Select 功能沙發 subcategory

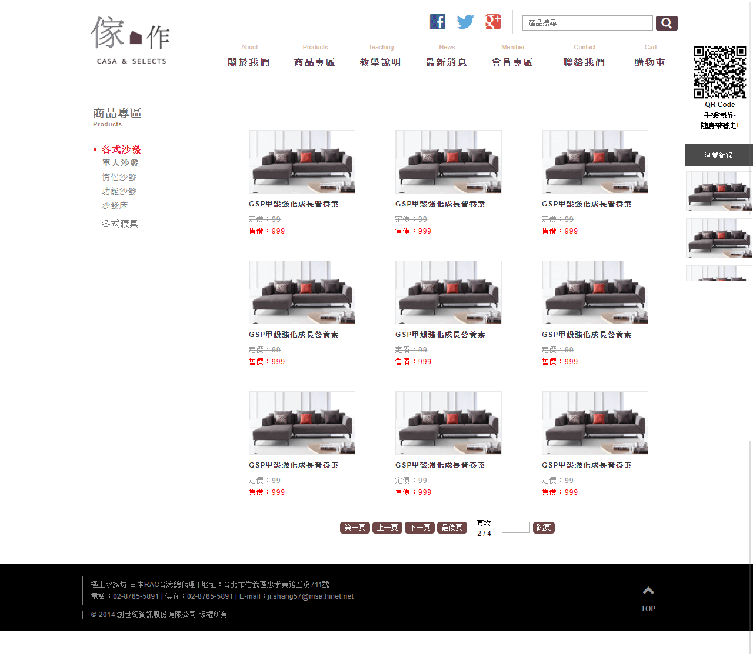(119, 191)
